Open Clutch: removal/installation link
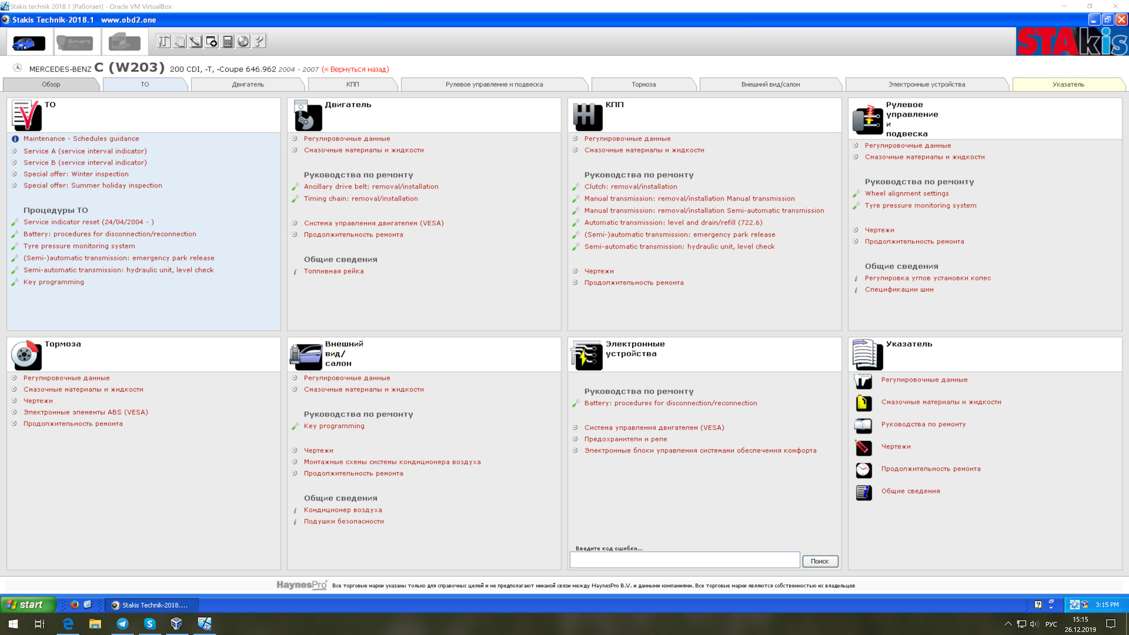1129x635 pixels. (x=631, y=187)
